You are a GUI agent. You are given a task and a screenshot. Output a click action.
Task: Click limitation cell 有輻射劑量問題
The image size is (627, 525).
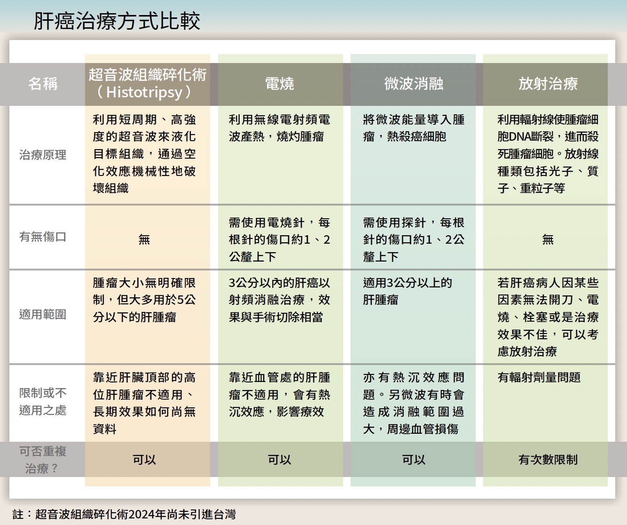pyautogui.click(x=539, y=377)
